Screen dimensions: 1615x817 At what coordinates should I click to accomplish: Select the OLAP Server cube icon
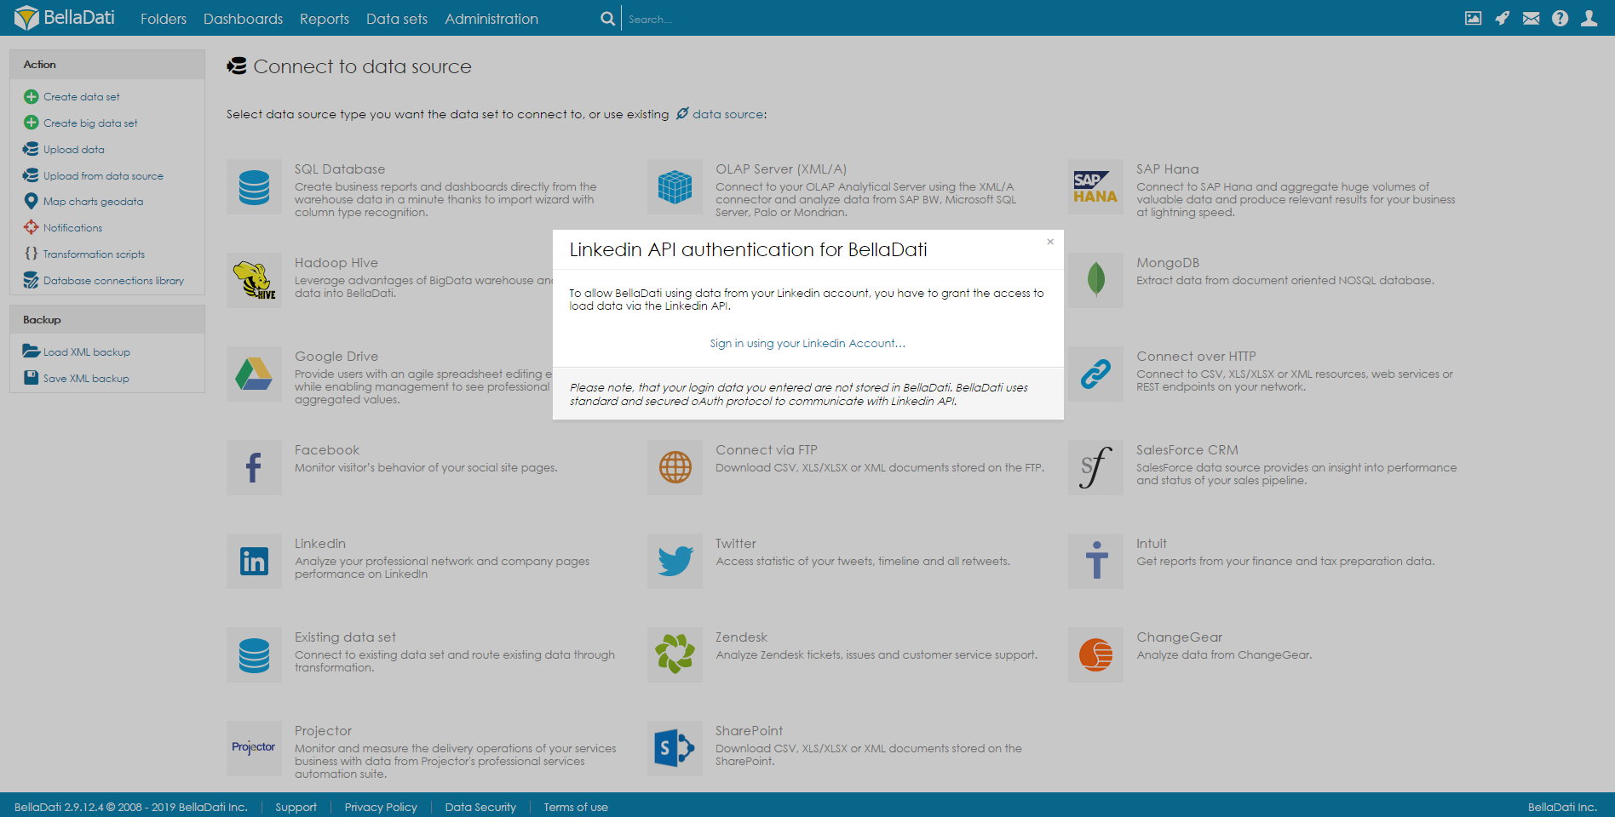(675, 187)
